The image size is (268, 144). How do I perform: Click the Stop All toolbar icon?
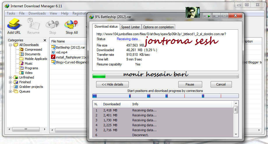coord(71,24)
